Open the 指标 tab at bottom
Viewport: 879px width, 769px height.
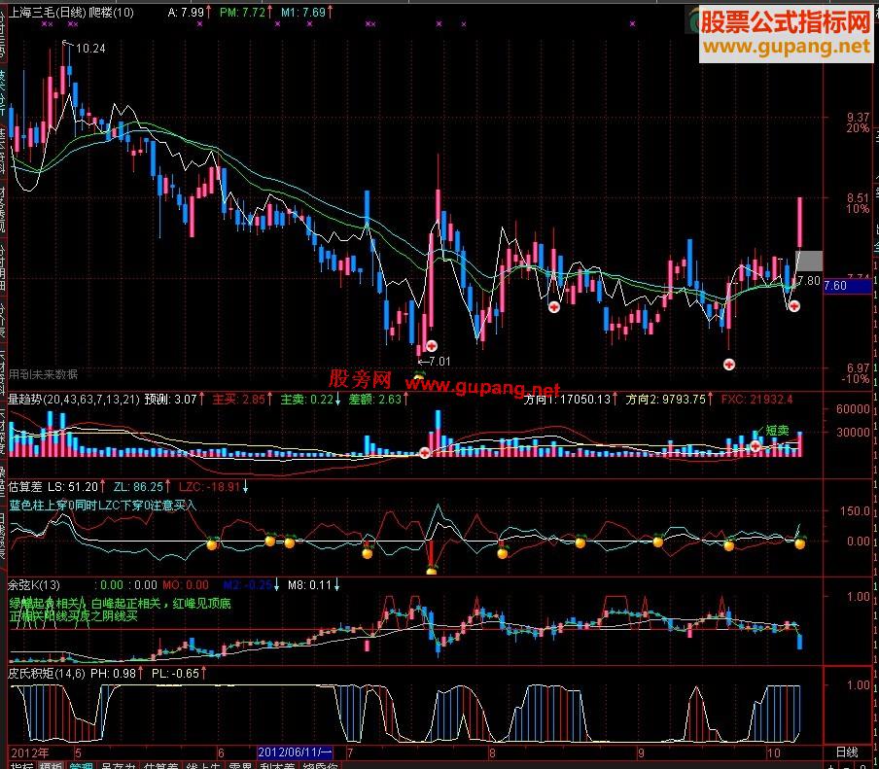tap(21, 765)
